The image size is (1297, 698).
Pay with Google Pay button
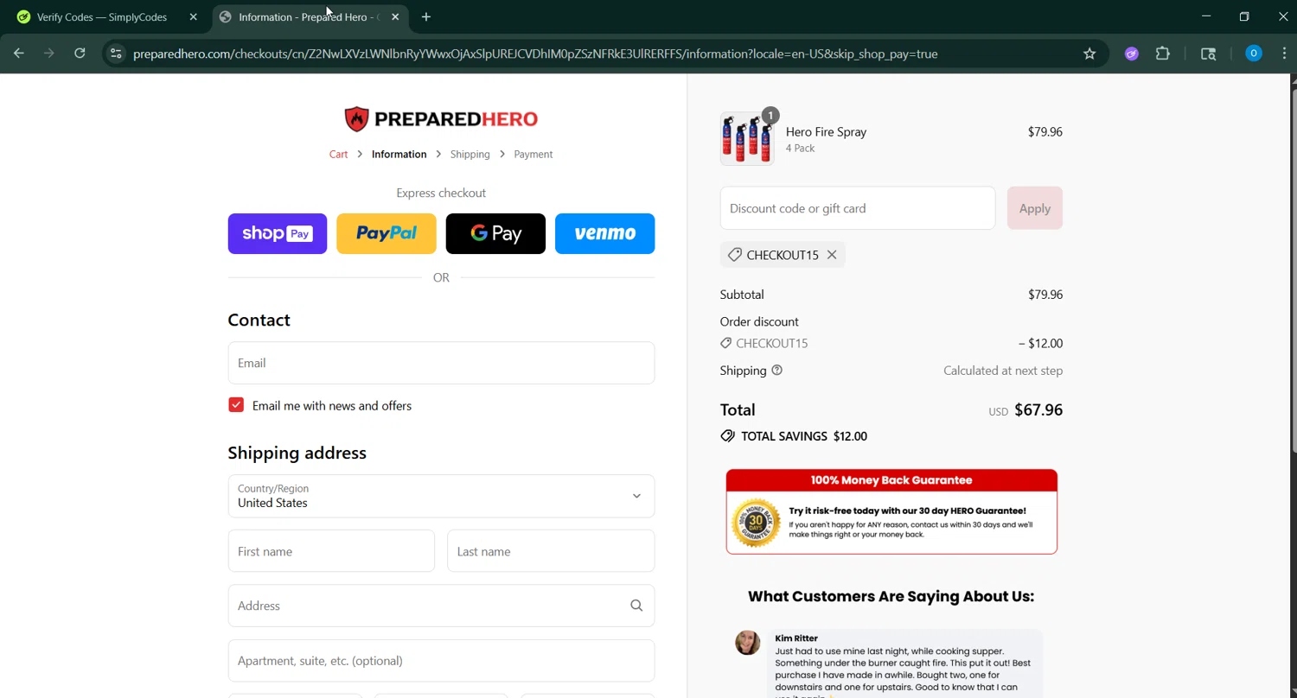495,233
